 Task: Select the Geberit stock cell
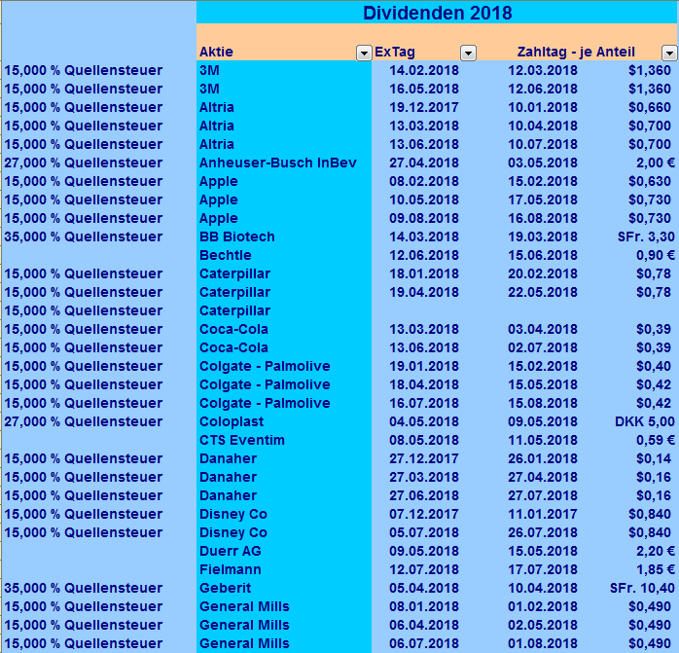(x=284, y=588)
